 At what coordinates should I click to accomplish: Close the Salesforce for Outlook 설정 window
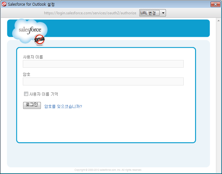(215, 4)
